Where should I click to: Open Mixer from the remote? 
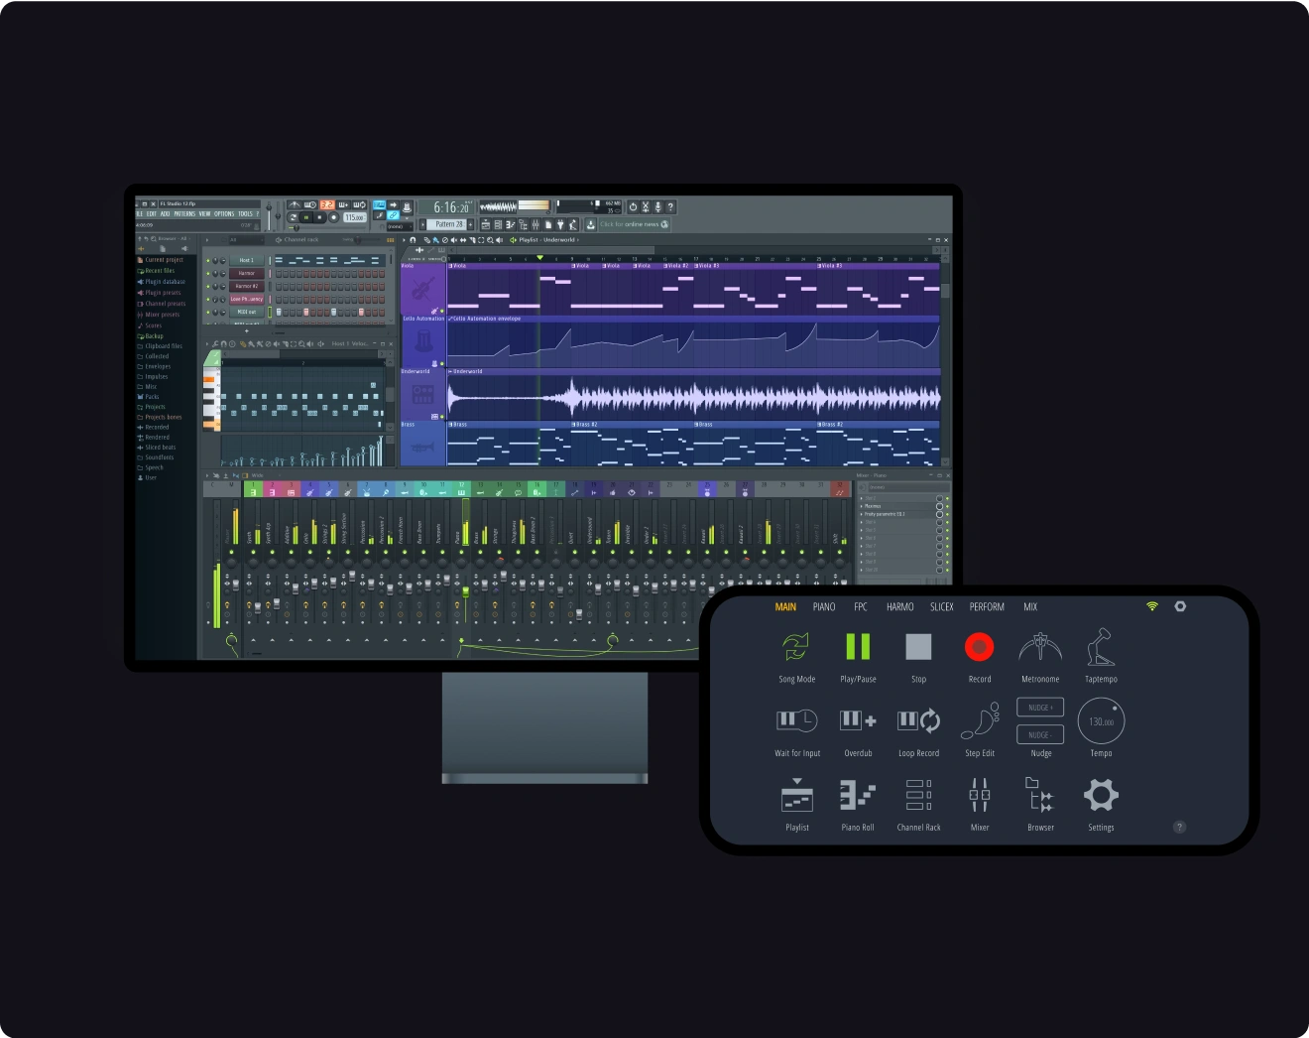980,795
